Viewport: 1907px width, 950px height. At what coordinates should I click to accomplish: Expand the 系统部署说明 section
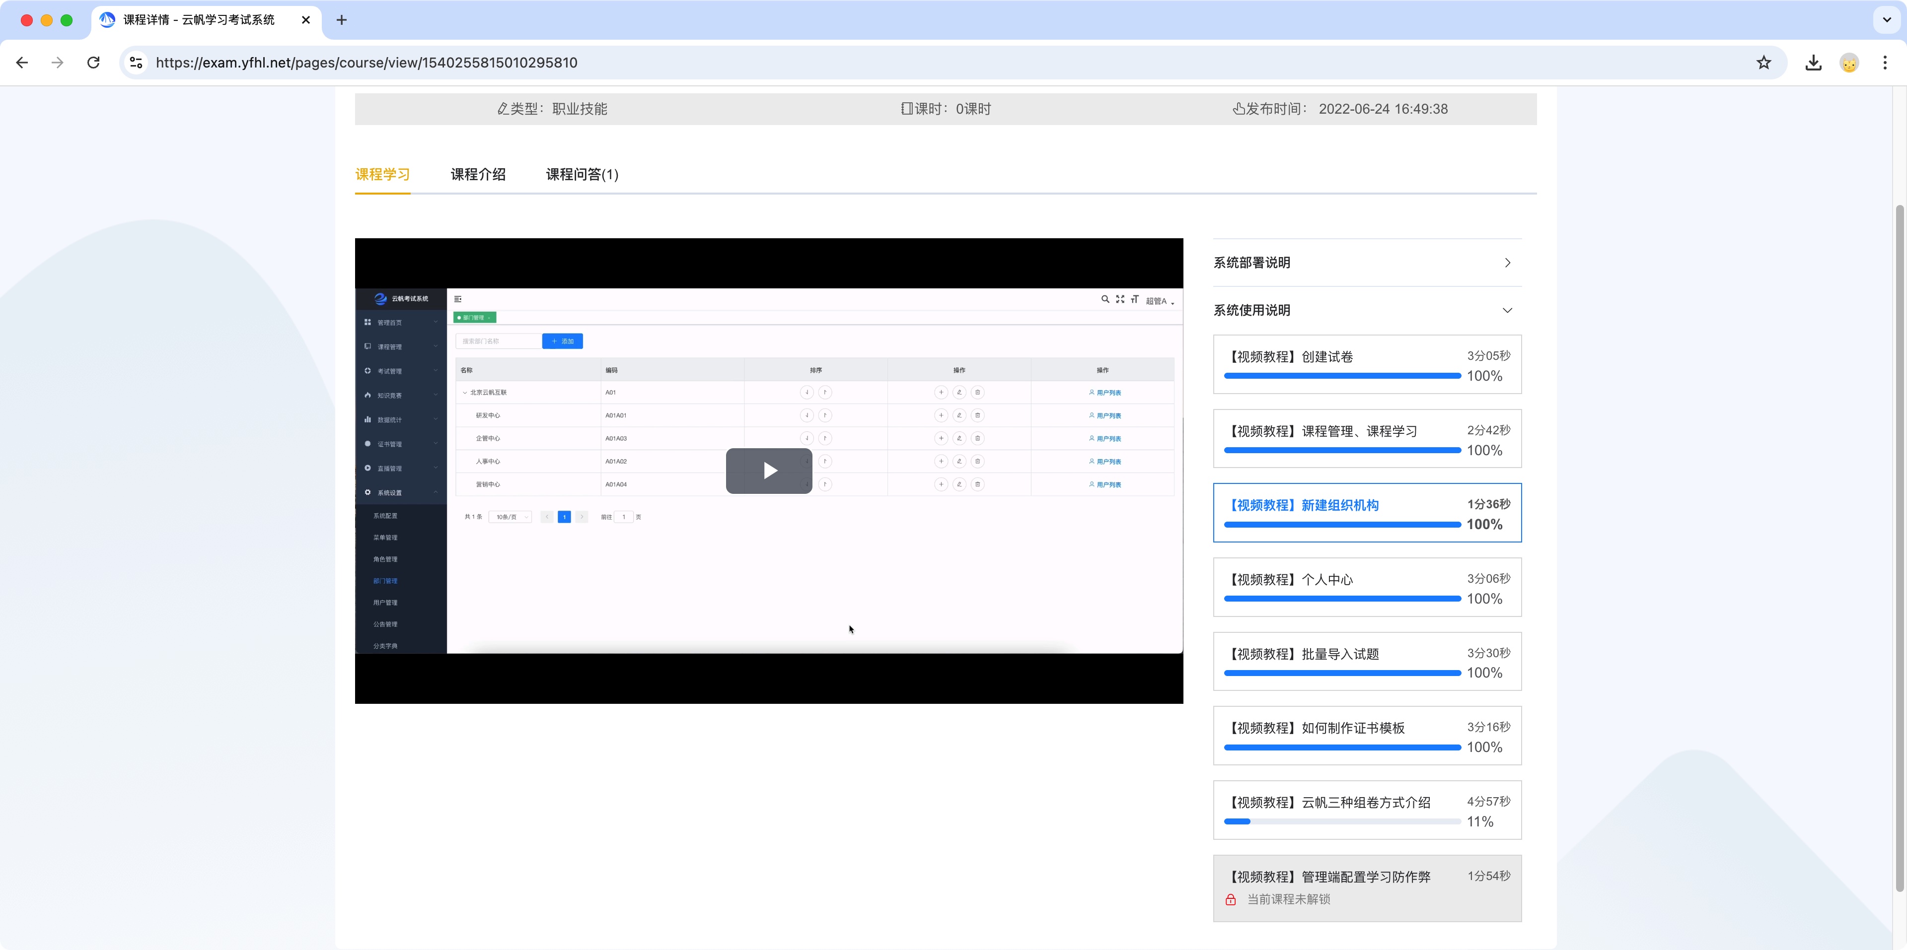pyautogui.click(x=1367, y=263)
